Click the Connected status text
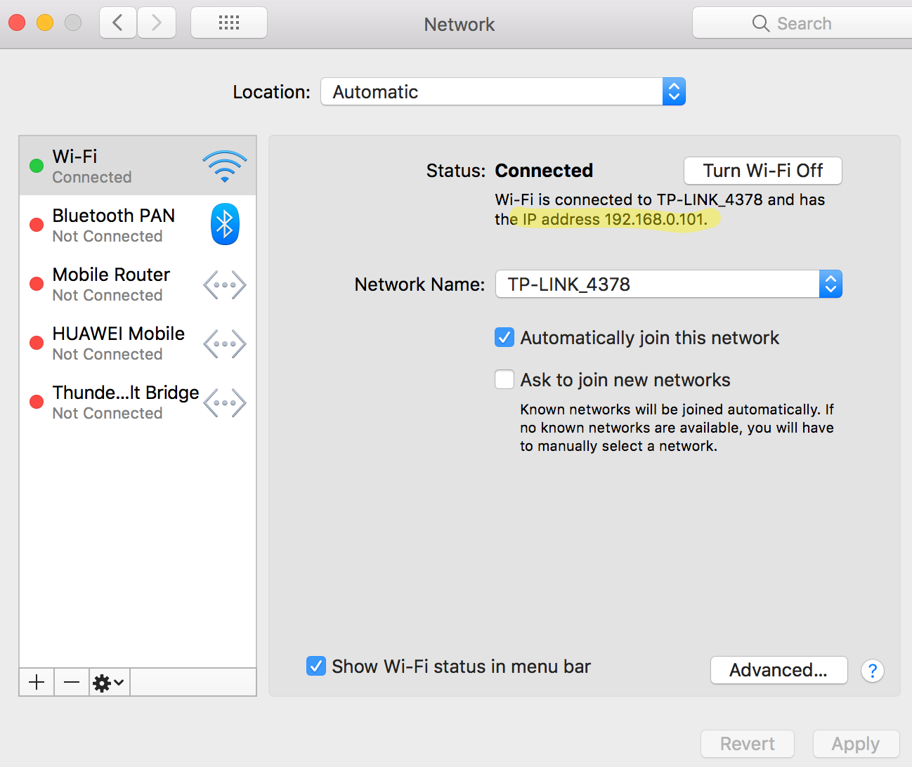912x767 pixels. coord(544,171)
